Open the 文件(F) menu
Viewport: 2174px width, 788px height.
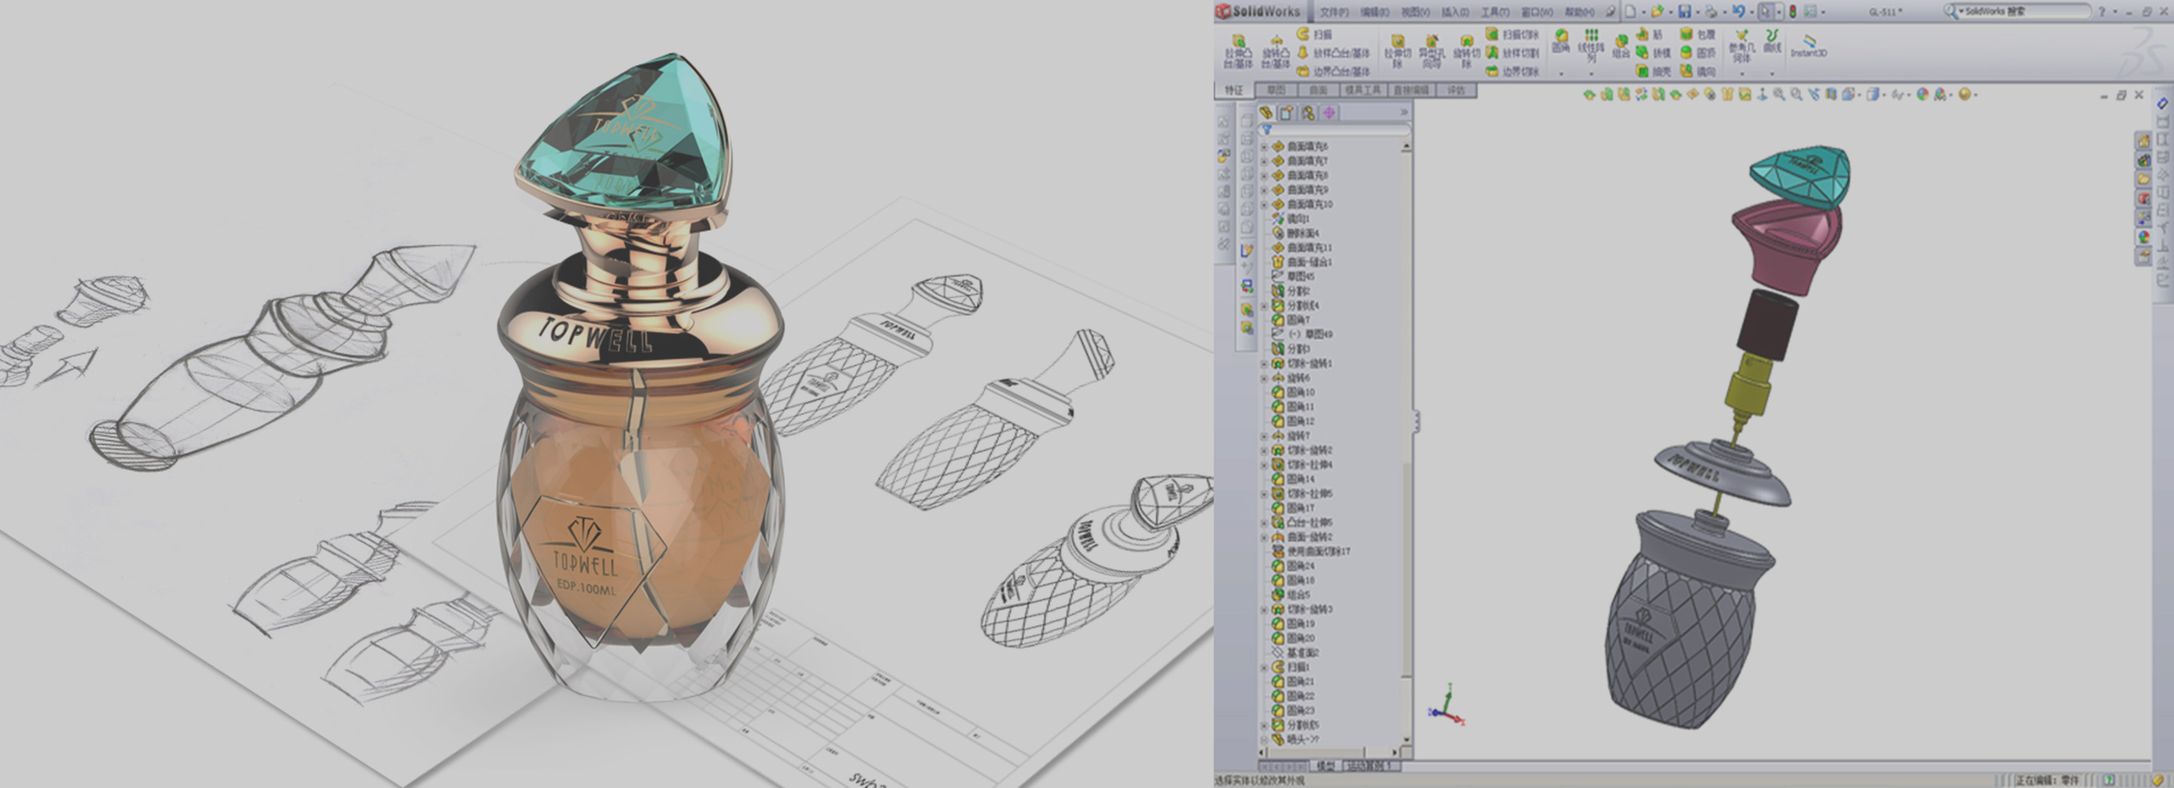tap(1334, 12)
